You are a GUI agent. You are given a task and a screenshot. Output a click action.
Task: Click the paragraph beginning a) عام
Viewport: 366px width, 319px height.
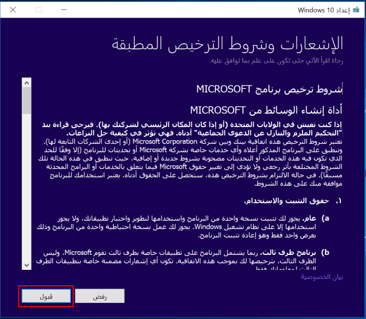click(x=183, y=227)
